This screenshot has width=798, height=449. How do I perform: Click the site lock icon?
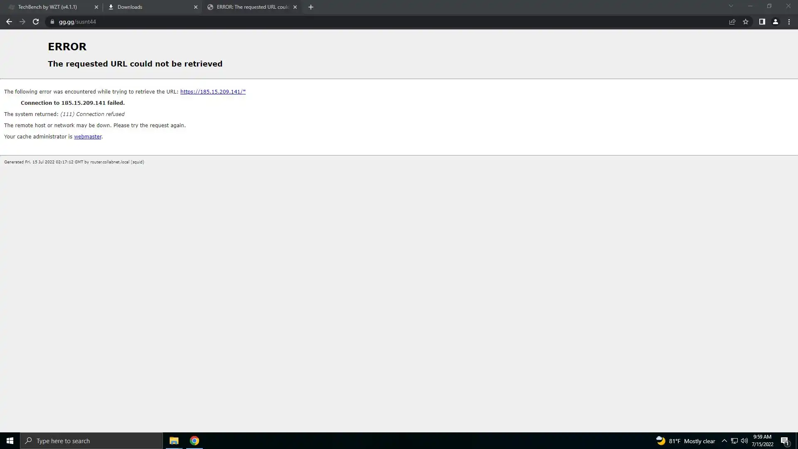point(52,22)
